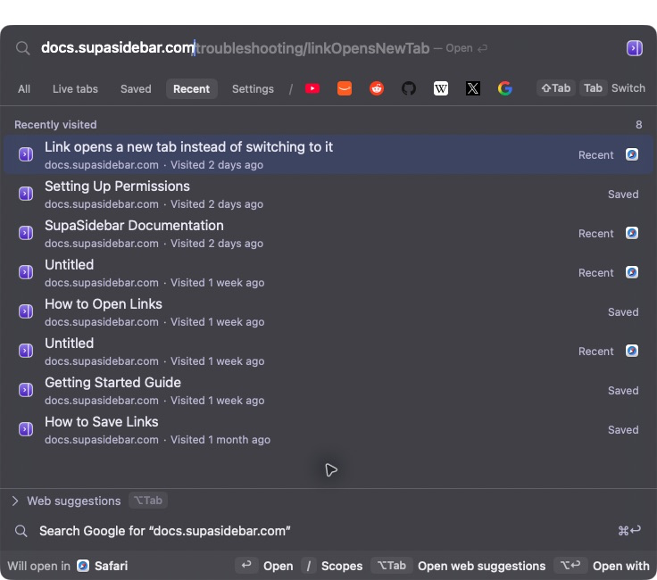Click the ⌘↩ shortcut on Search Google row
This screenshot has height=580, width=657.
click(629, 531)
